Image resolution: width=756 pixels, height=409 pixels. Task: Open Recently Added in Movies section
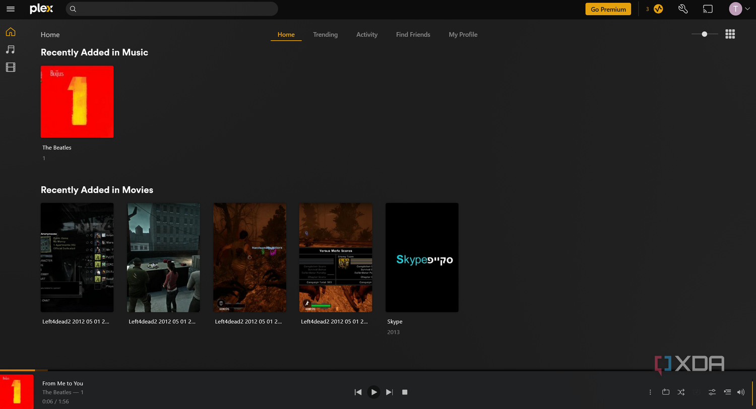click(97, 190)
